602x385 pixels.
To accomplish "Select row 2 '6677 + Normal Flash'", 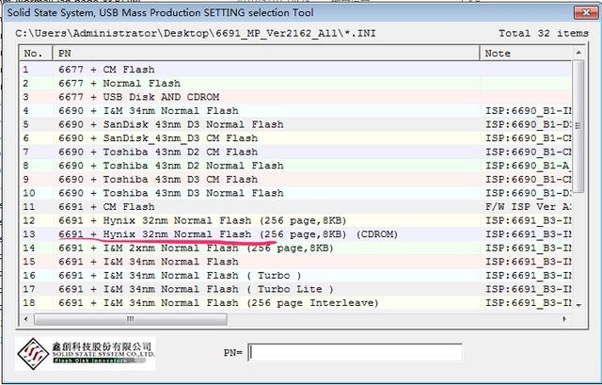I will (295, 84).
